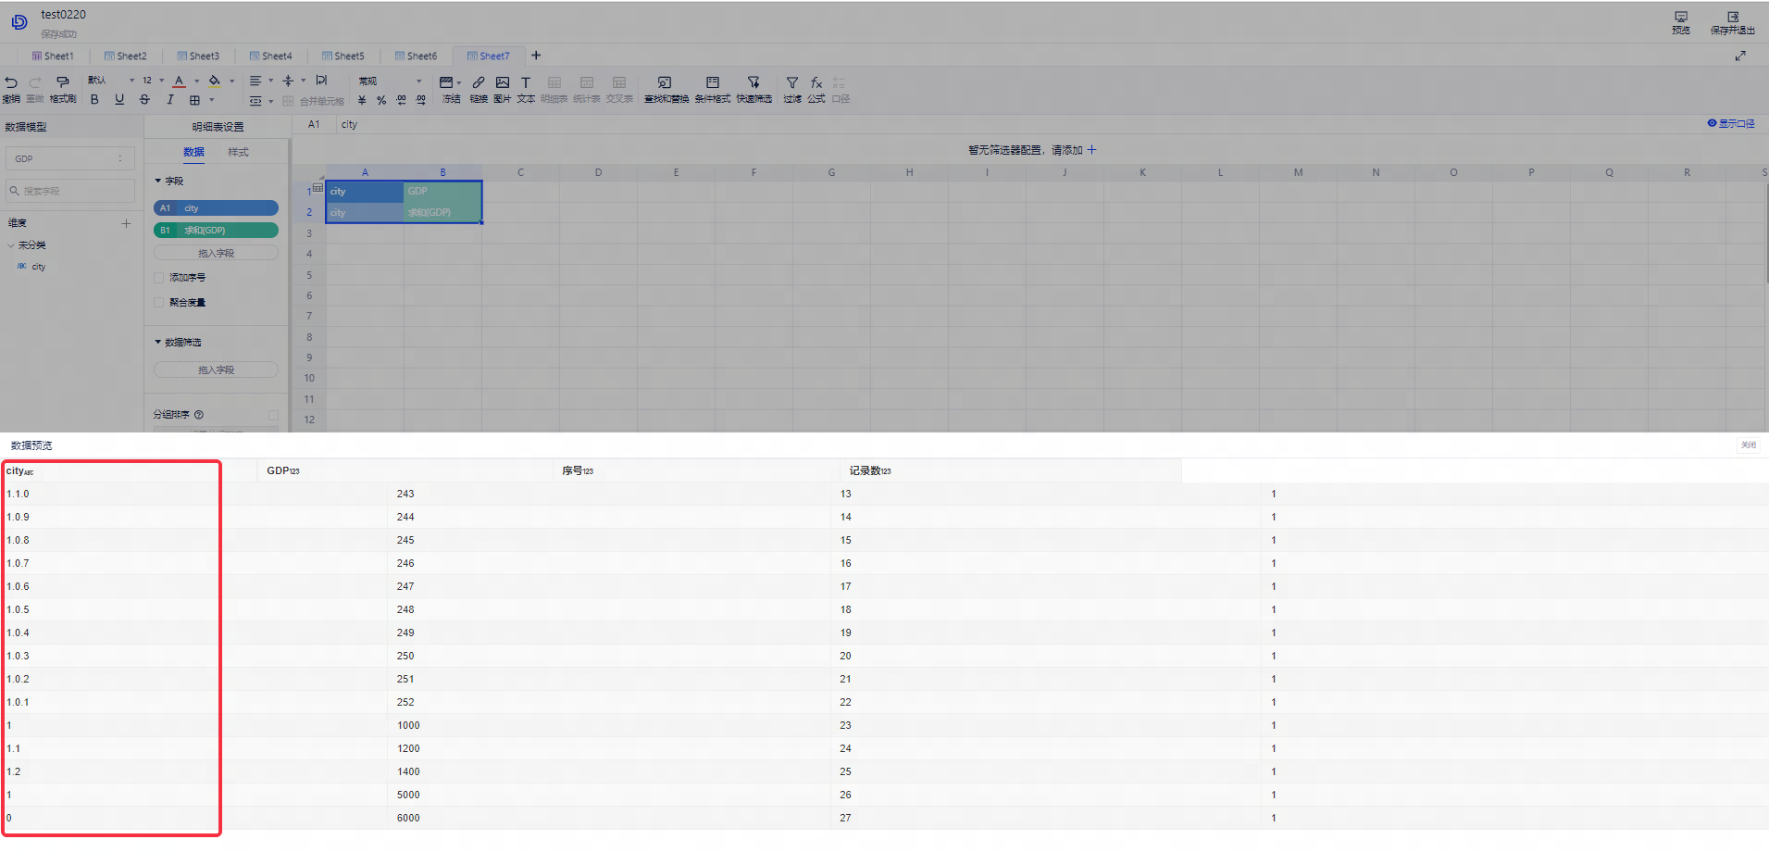Open the formula (公式) tool
Viewport: 1769px width, 852px height.
click(816, 83)
